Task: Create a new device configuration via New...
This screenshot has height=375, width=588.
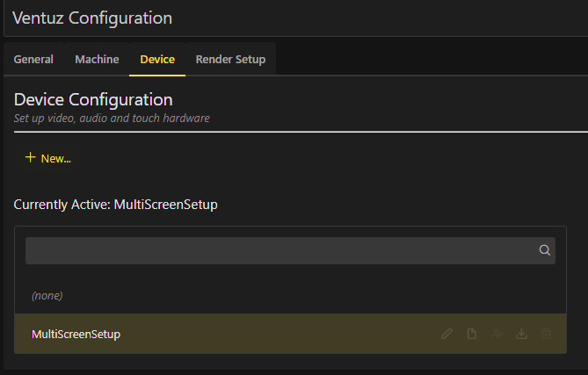Action: coord(55,159)
